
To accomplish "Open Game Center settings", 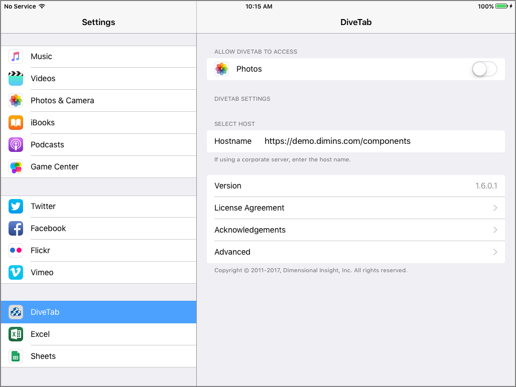I will (x=99, y=166).
